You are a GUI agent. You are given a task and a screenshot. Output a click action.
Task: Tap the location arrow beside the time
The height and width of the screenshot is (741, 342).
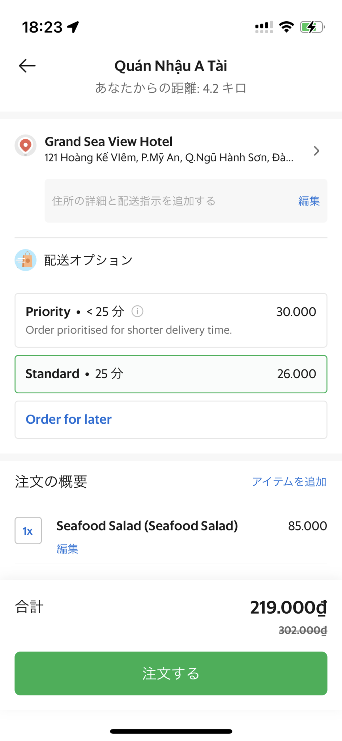tap(73, 27)
